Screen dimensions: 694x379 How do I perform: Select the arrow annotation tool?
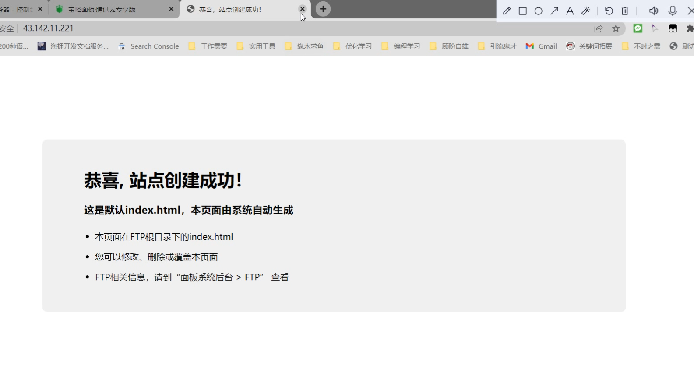[554, 11]
